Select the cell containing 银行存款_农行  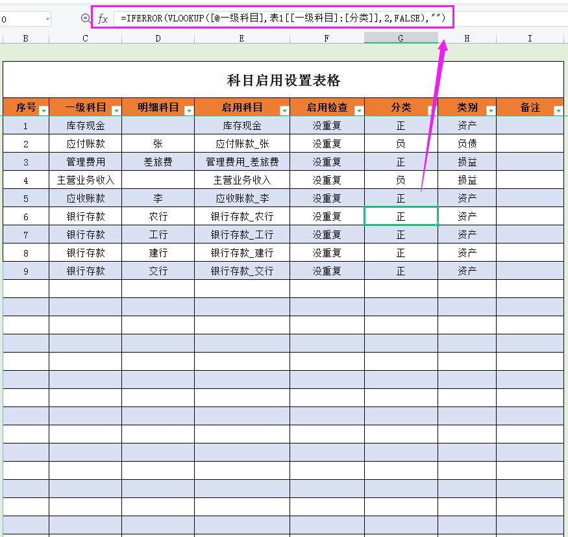point(241,216)
